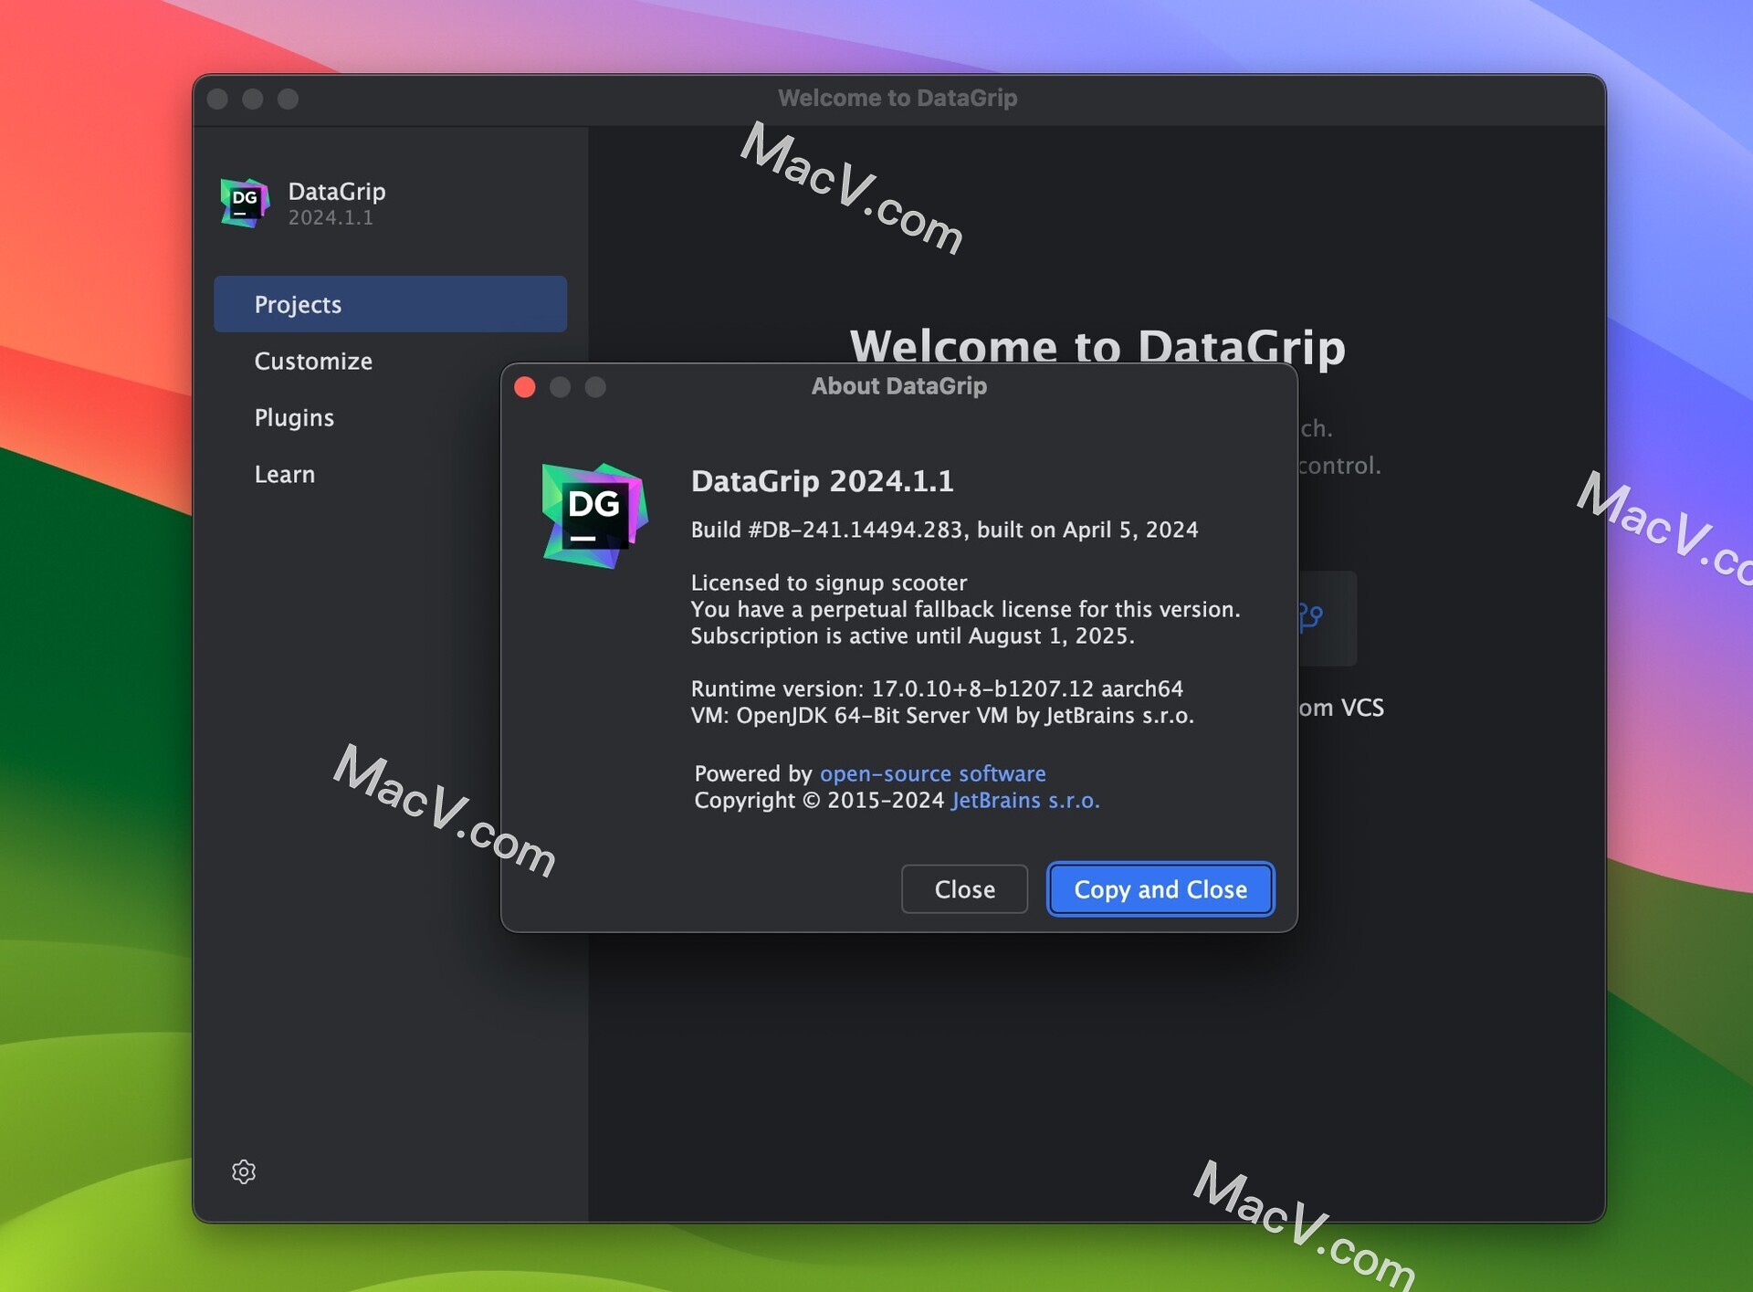Open the open-source software link

coord(932,773)
